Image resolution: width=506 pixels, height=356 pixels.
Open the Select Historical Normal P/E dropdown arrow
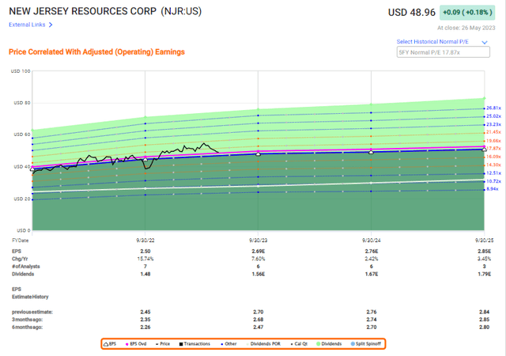tap(485, 42)
